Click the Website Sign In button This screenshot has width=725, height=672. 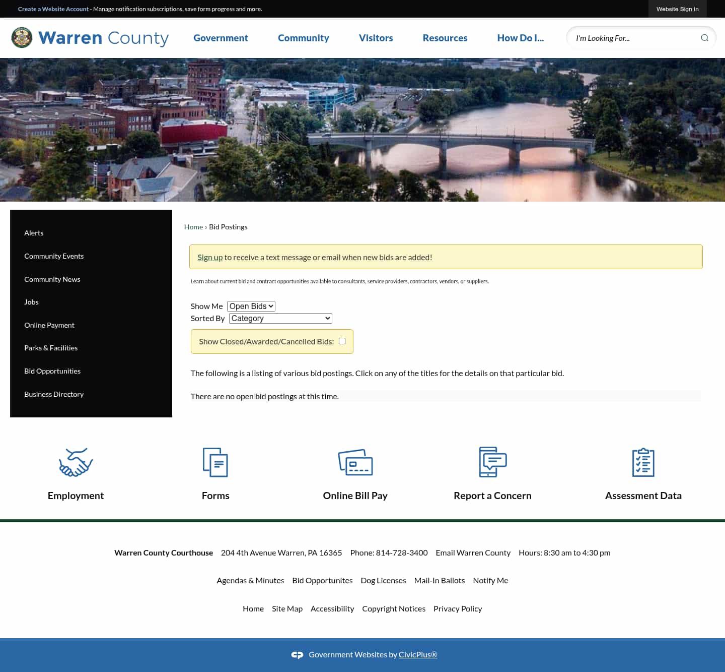point(677,9)
